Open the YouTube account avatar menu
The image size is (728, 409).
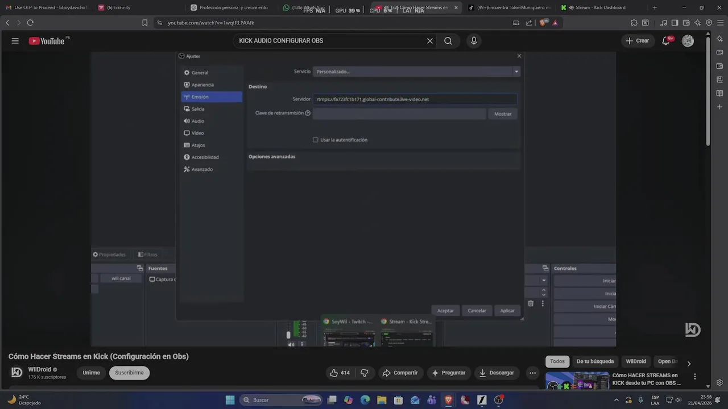click(688, 41)
